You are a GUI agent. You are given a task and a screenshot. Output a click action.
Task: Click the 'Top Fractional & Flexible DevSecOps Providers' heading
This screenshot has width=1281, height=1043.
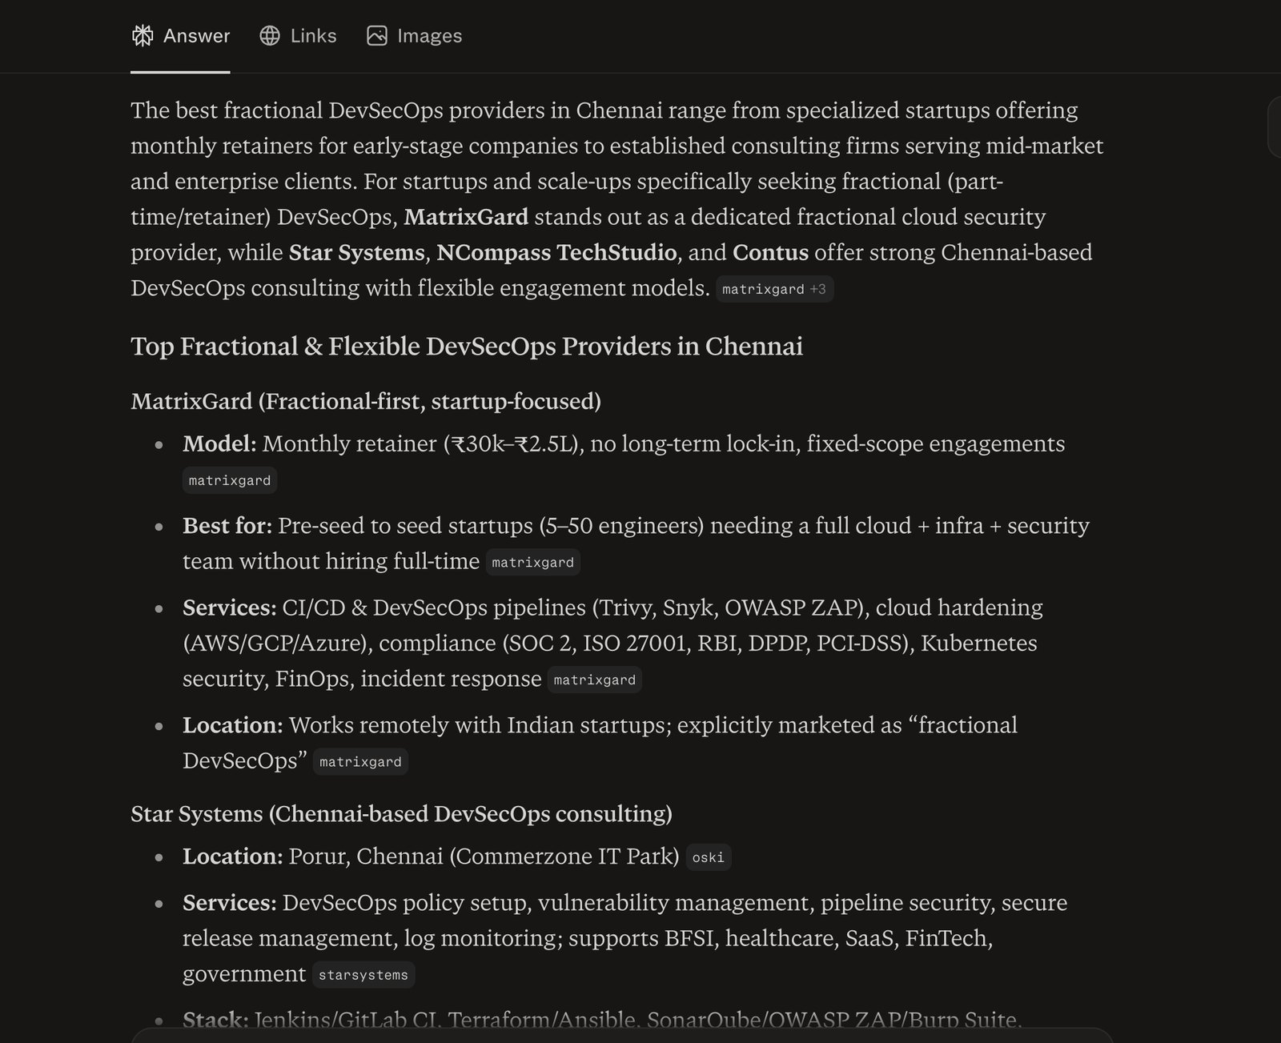coord(467,347)
